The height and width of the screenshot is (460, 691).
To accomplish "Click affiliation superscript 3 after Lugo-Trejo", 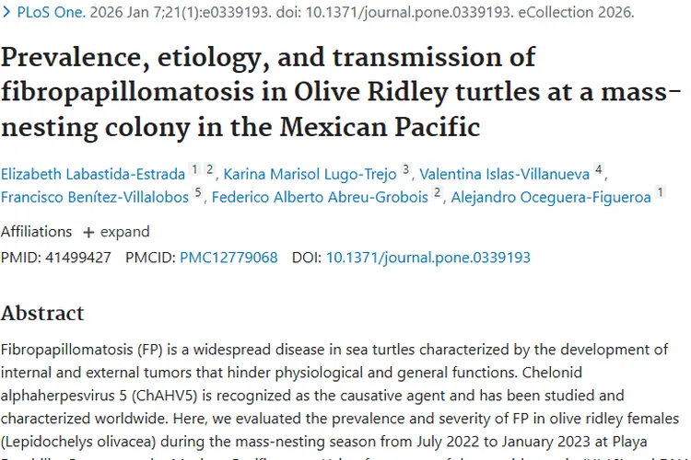I will click(406, 170).
